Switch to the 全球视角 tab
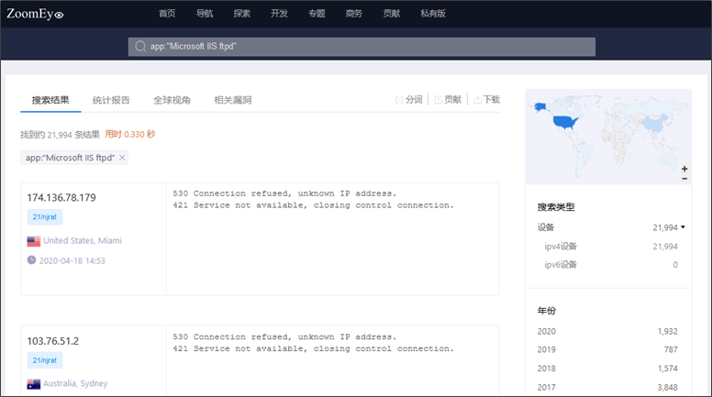 [x=172, y=100]
